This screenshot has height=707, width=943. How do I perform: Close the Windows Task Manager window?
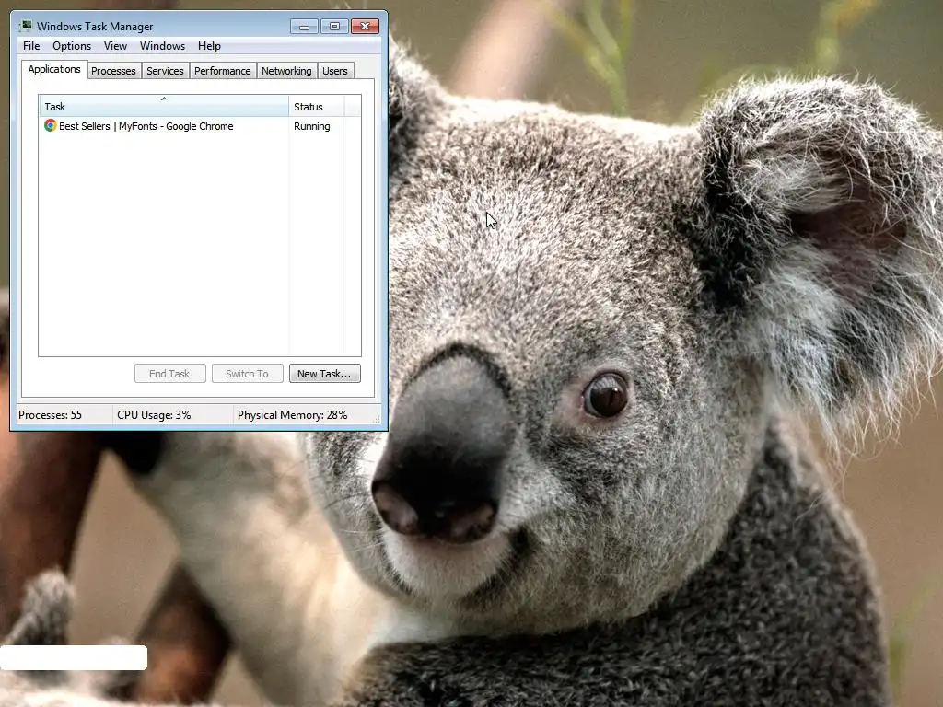click(365, 27)
